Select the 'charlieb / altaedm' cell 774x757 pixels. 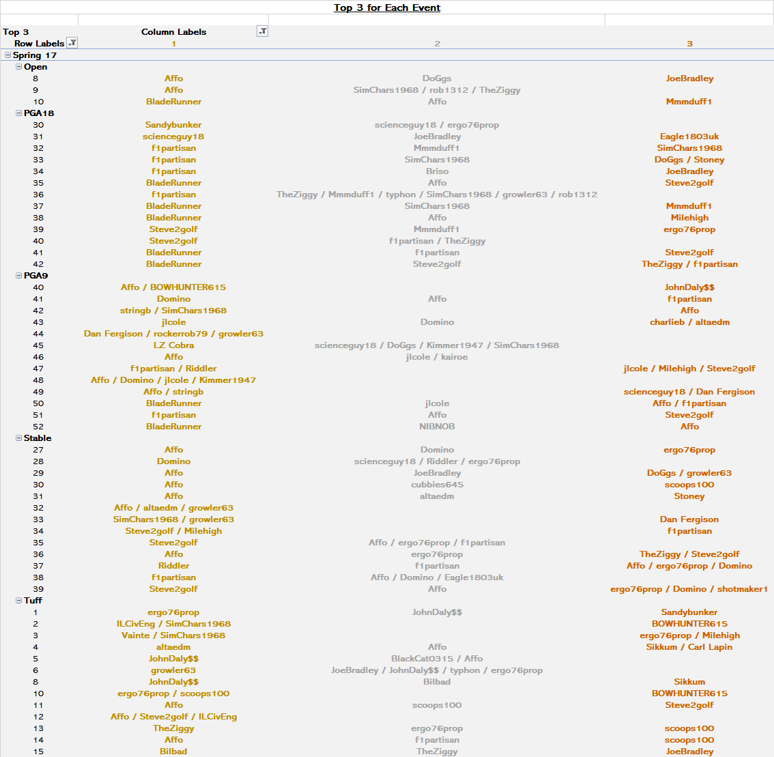689,322
